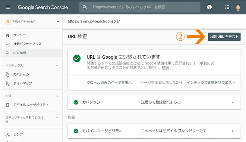Viewport: 246px width, 142px height.
Task: Click クロール済みのページを表示
Action: point(109,83)
